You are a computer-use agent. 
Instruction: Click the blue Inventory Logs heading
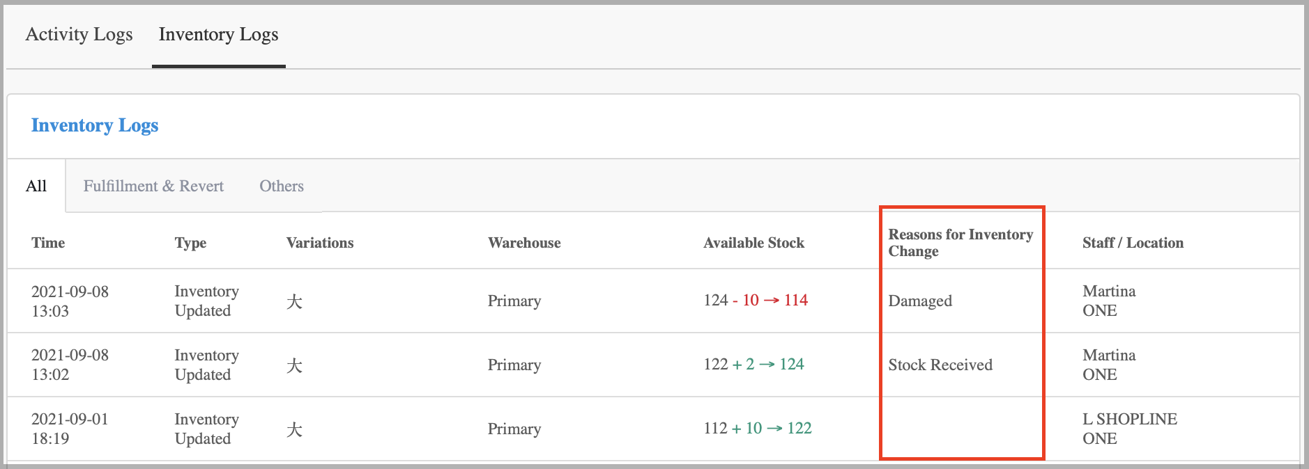pyautogui.click(x=95, y=126)
